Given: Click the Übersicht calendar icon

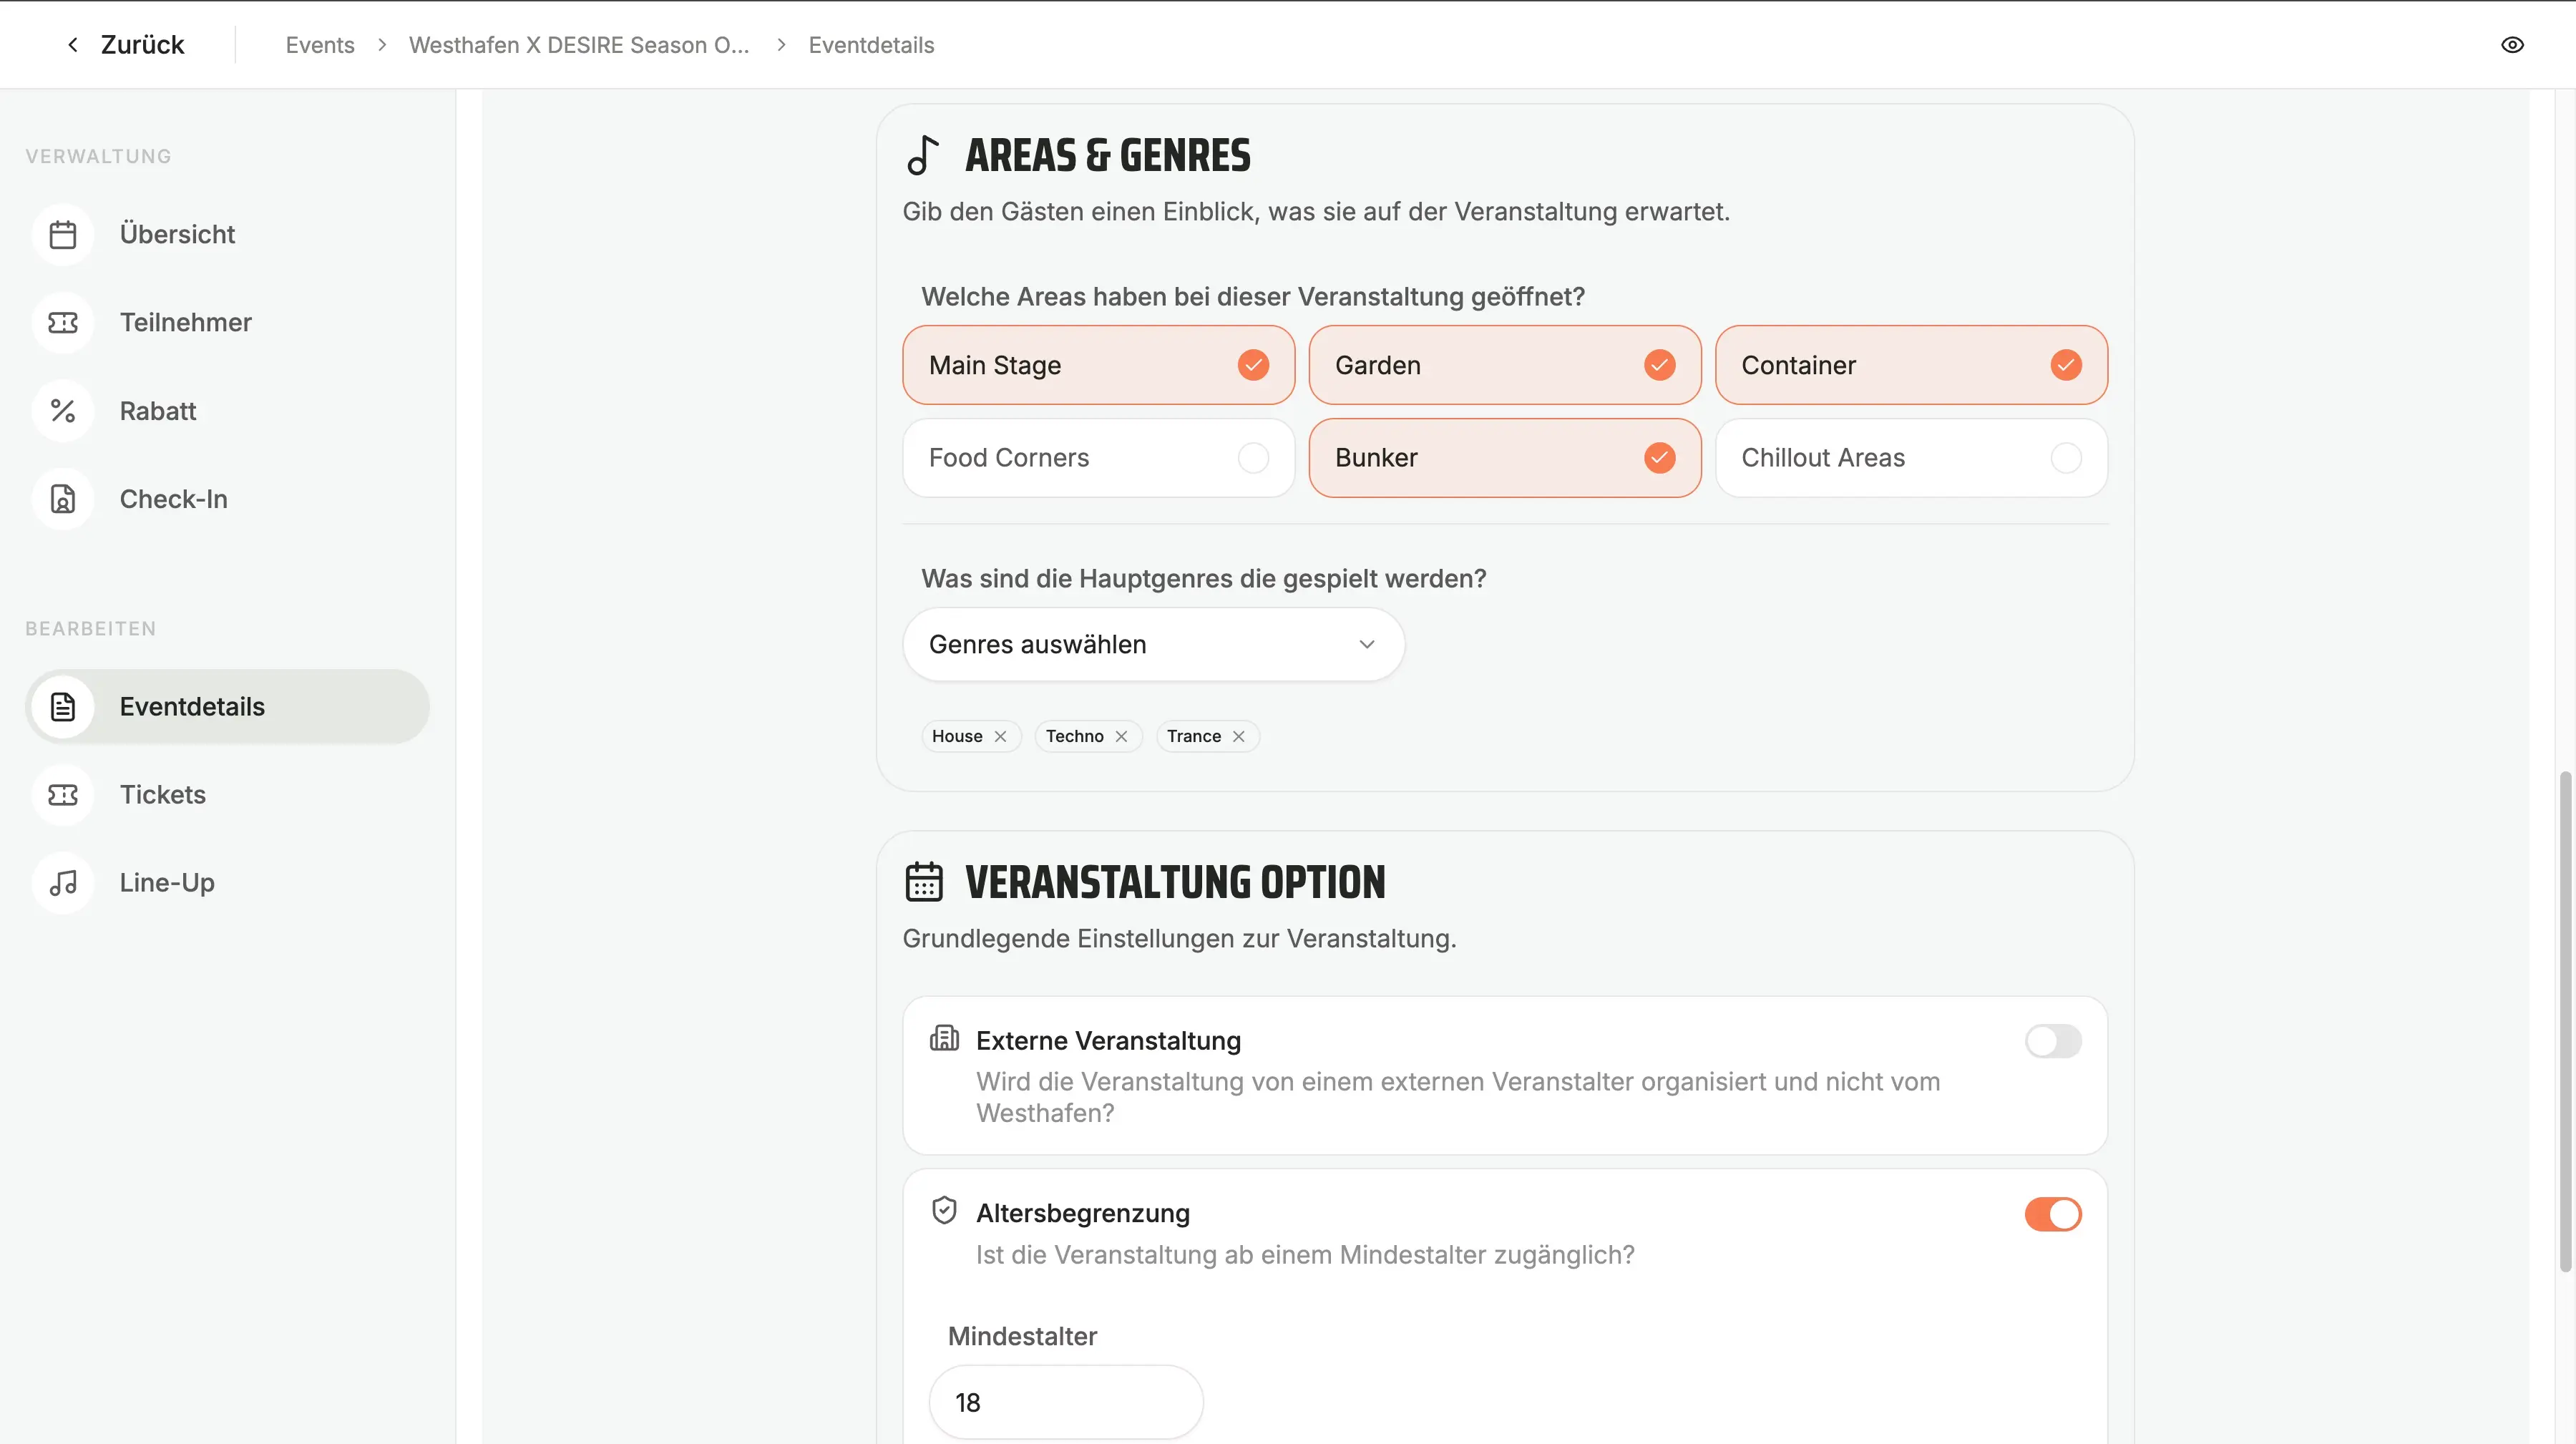Looking at the screenshot, I should click(x=63, y=234).
